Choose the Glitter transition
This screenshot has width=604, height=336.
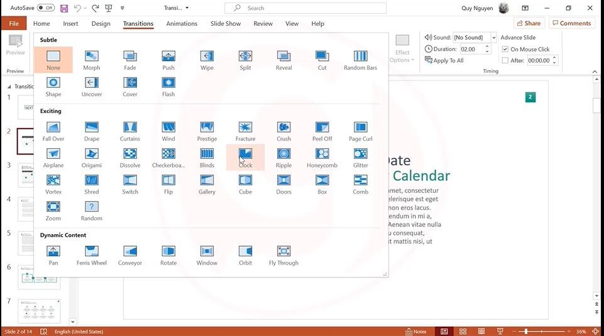tap(361, 158)
